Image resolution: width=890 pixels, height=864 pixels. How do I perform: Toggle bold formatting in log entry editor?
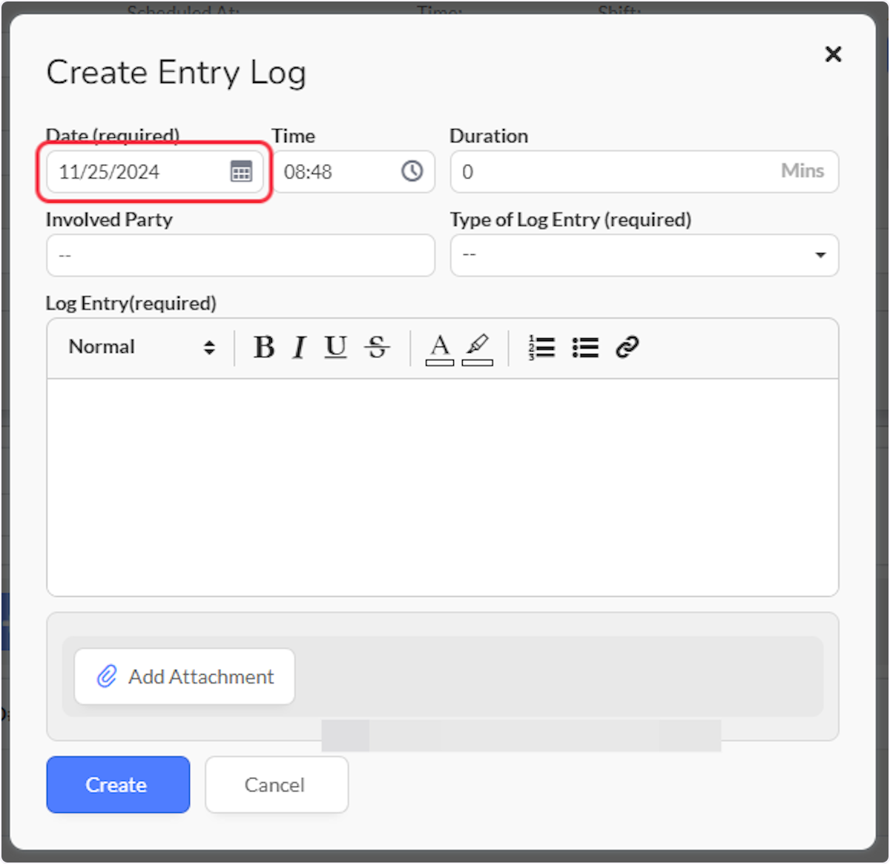[263, 347]
